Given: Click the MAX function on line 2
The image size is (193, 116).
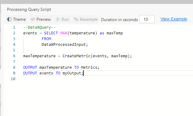Looking at the screenshot, I should click(64, 33).
